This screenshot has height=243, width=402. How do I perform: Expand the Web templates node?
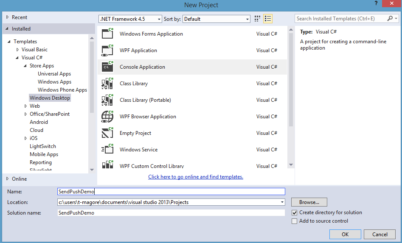click(x=25, y=106)
